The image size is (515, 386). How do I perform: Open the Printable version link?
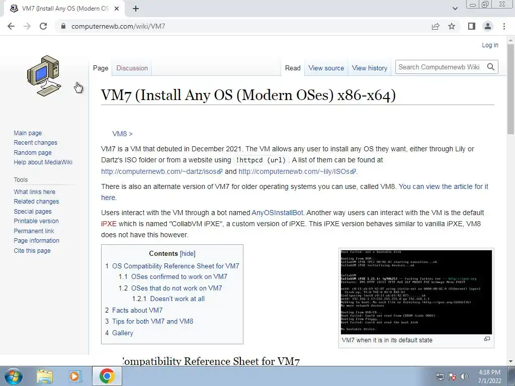coord(36,221)
